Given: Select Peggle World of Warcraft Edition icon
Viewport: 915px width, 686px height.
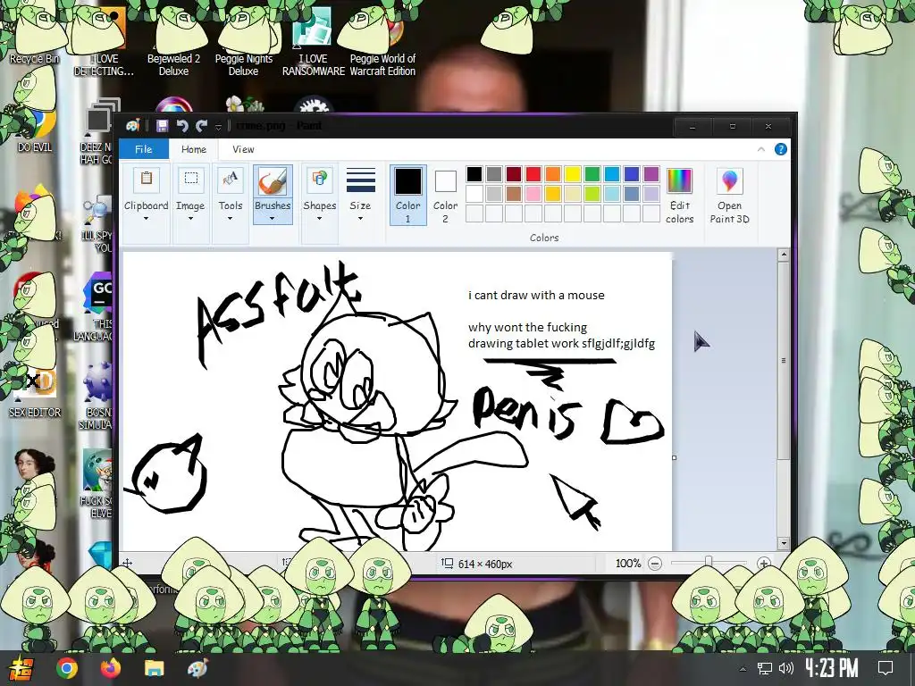Looking at the screenshot, I should (x=382, y=41).
